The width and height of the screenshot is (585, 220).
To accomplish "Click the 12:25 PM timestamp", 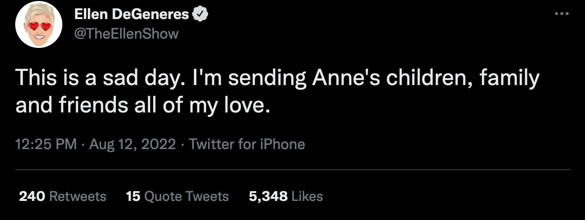I will [x=46, y=144].
